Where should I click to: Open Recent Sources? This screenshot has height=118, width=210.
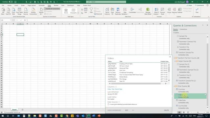click(26, 11)
